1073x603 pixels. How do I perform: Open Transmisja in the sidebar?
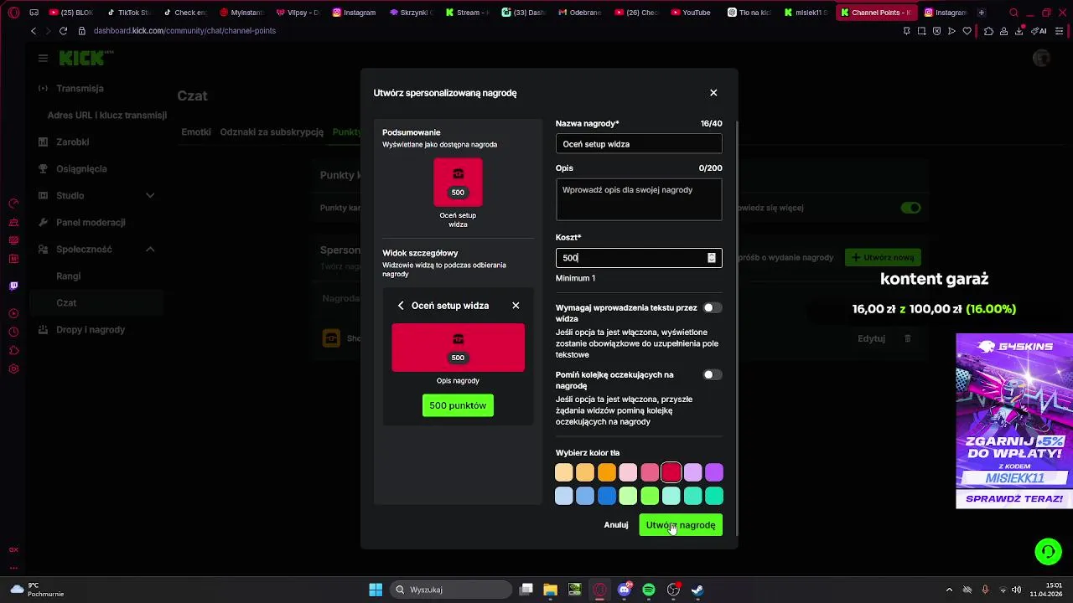pos(80,89)
